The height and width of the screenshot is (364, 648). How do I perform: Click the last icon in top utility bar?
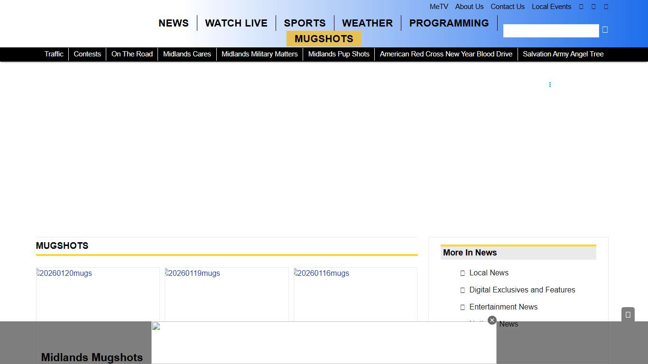(606, 7)
